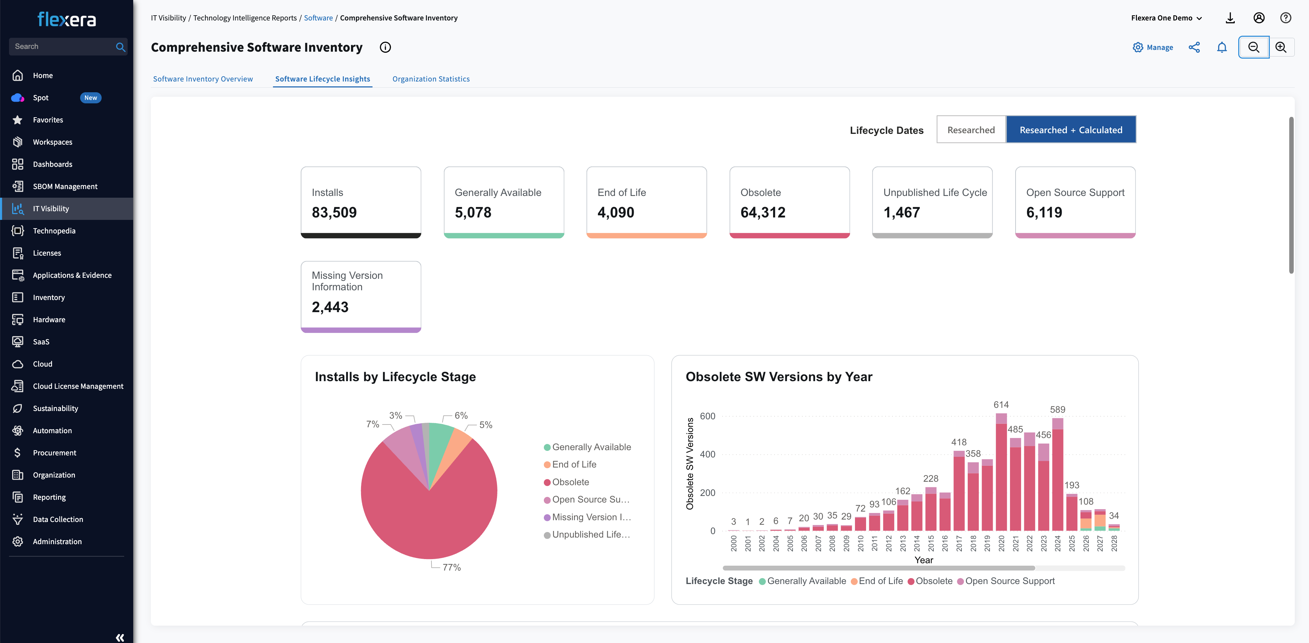Click the Software breadcrumb link
The image size is (1309, 643).
[318, 17]
